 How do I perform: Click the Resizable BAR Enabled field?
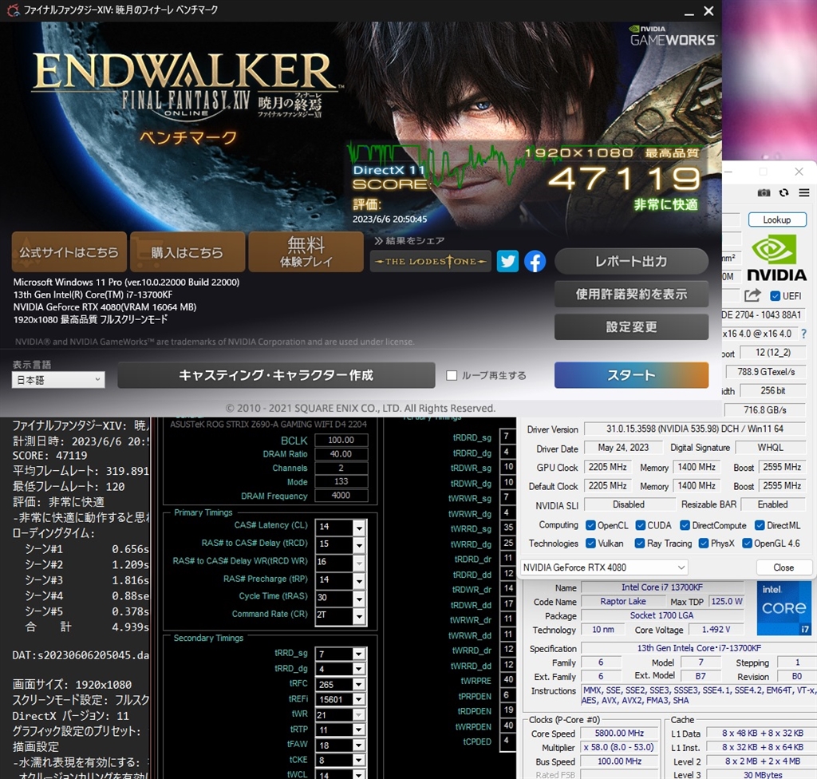[772, 504]
